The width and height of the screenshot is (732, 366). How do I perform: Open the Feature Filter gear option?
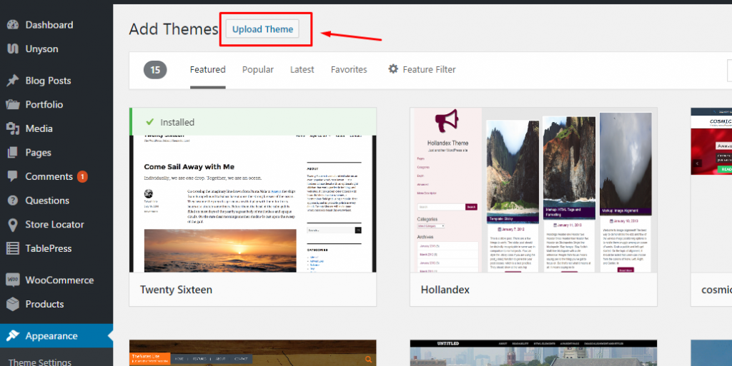(422, 69)
